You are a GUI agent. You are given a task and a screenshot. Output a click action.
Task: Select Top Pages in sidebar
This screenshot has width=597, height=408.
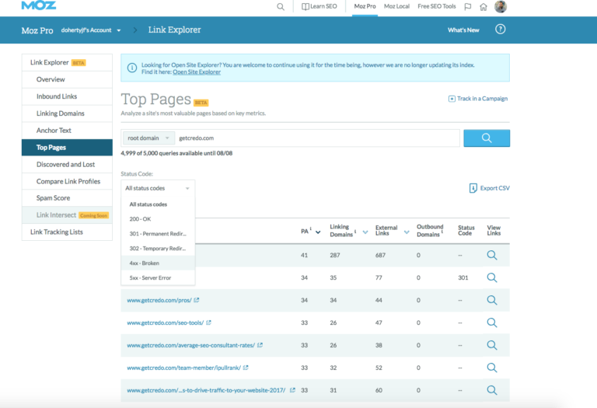point(67,148)
